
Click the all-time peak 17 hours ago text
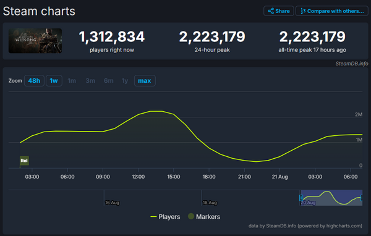pyautogui.click(x=312, y=50)
